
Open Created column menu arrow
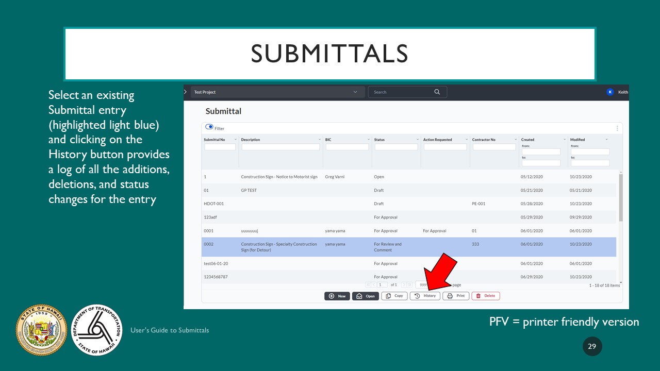pyautogui.click(x=565, y=140)
